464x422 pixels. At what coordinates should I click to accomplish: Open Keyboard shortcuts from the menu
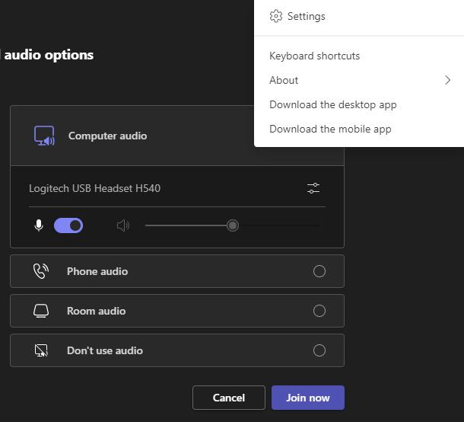pyautogui.click(x=314, y=56)
